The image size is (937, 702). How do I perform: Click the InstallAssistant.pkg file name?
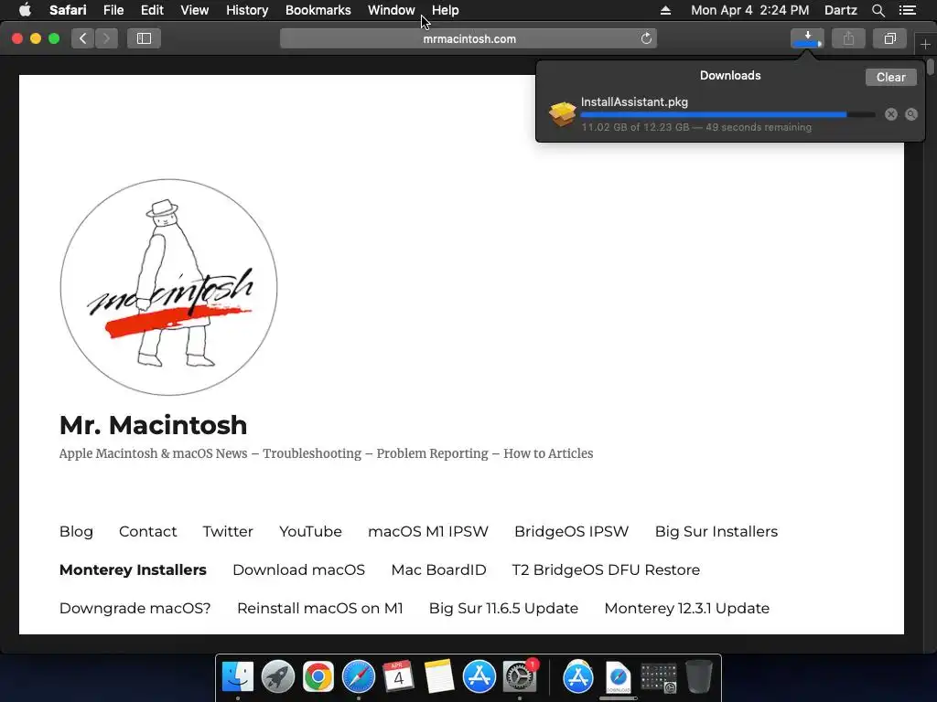pyautogui.click(x=634, y=101)
